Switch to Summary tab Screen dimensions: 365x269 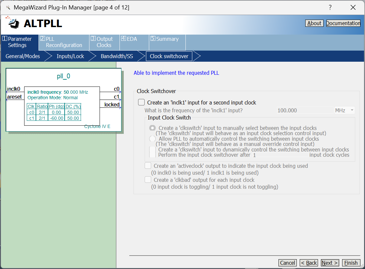click(167, 42)
